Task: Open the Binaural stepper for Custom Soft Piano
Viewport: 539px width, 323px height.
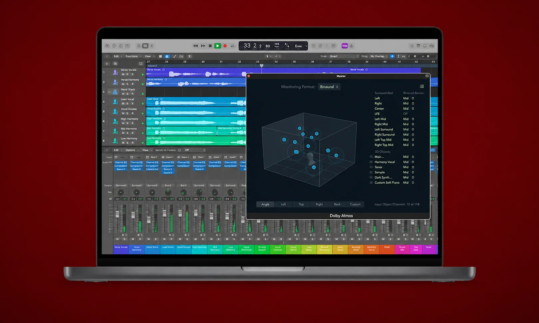Action: tap(413, 183)
